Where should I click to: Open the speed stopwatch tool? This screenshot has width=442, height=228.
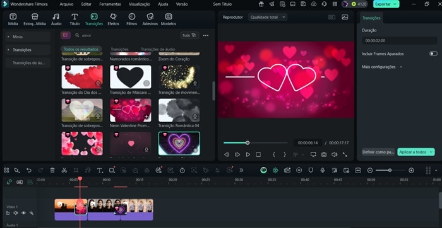click(x=182, y=170)
